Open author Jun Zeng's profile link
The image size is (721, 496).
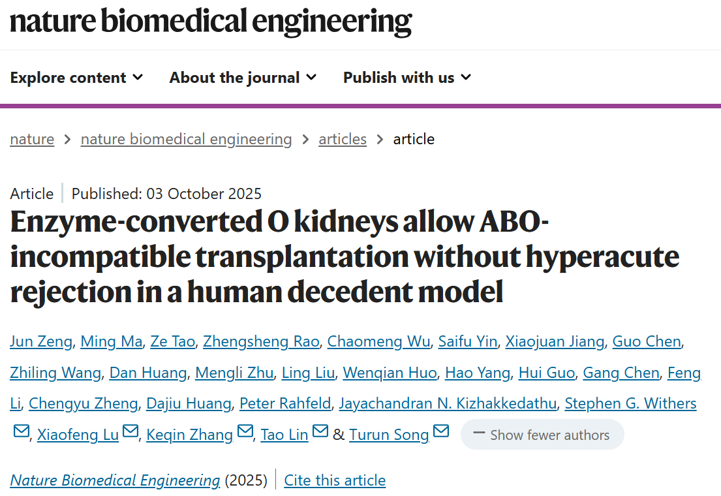click(40, 341)
